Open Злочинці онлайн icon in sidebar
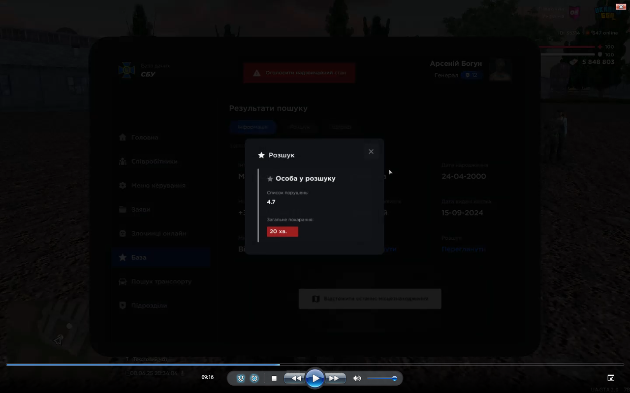Image resolution: width=630 pixels, height=393 pixels. click(x=123, y=234)
